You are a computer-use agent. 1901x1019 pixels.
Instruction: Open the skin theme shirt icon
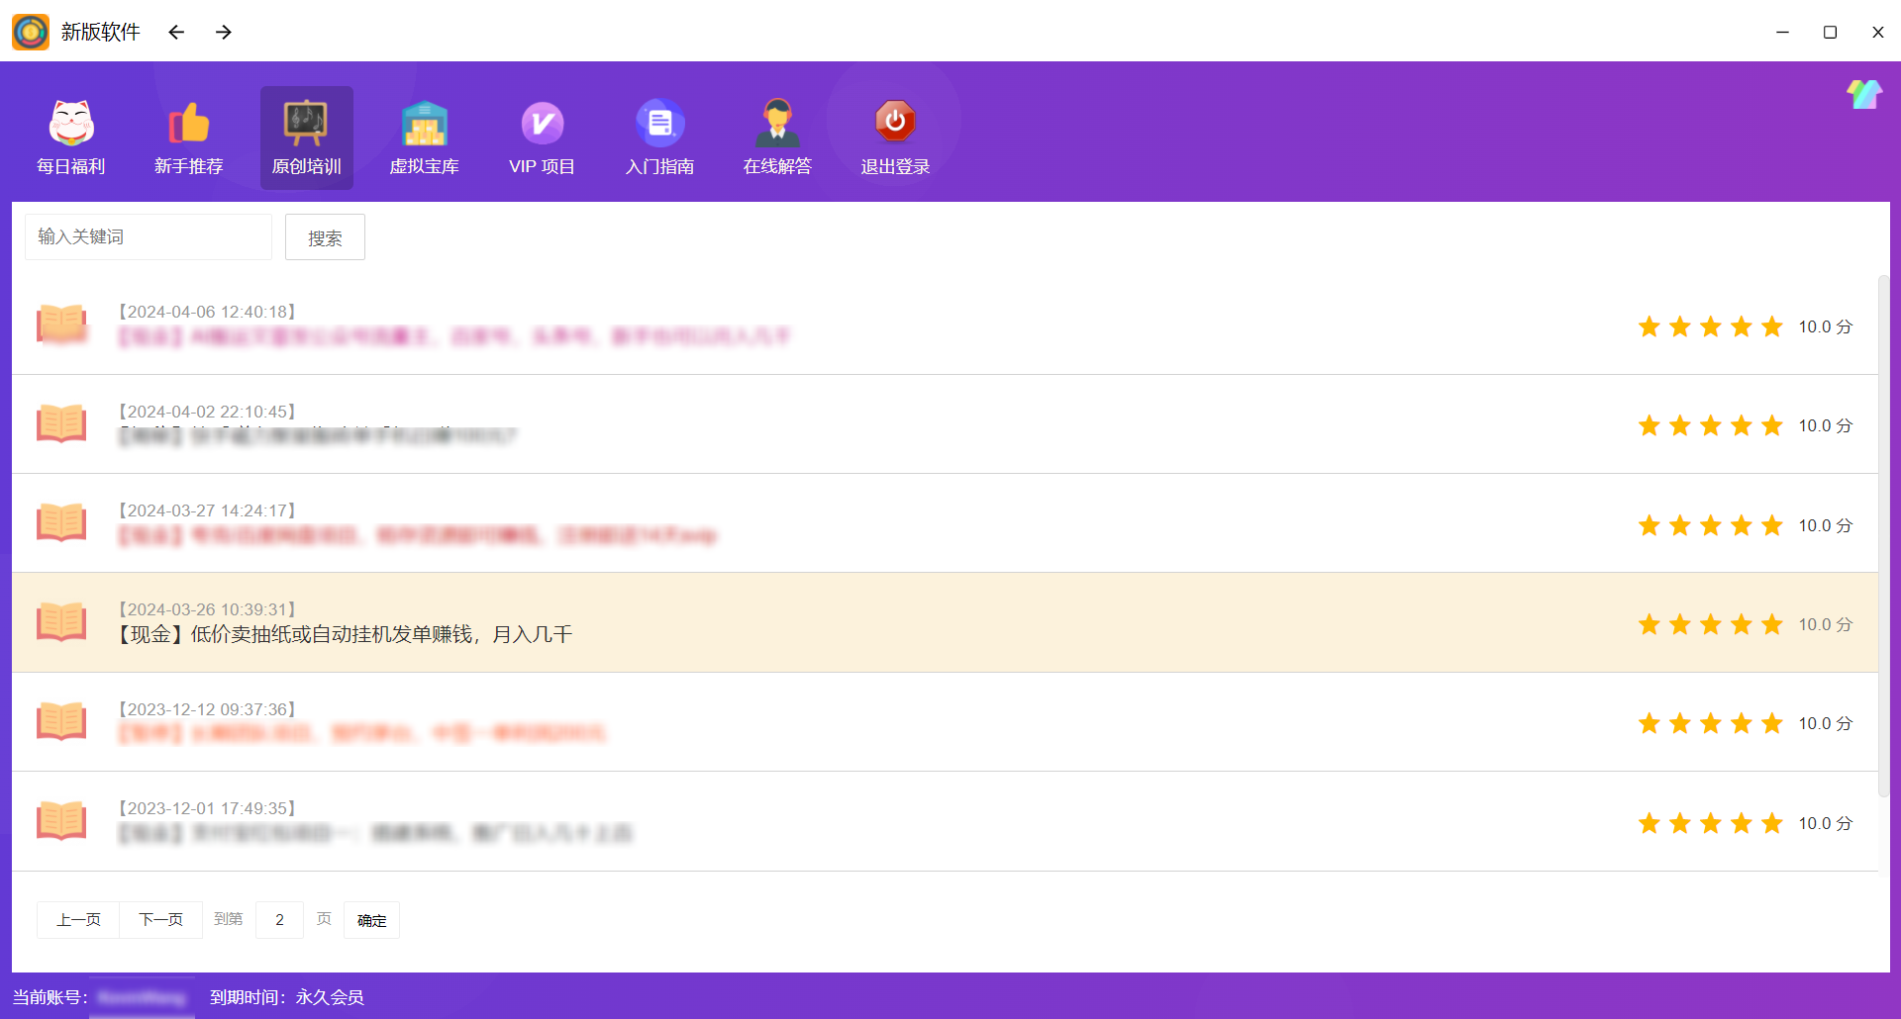pyautogui.click(x=1863, y=95)
